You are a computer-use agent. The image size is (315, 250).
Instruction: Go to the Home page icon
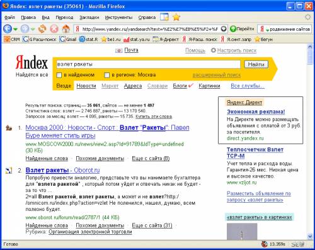66,29
